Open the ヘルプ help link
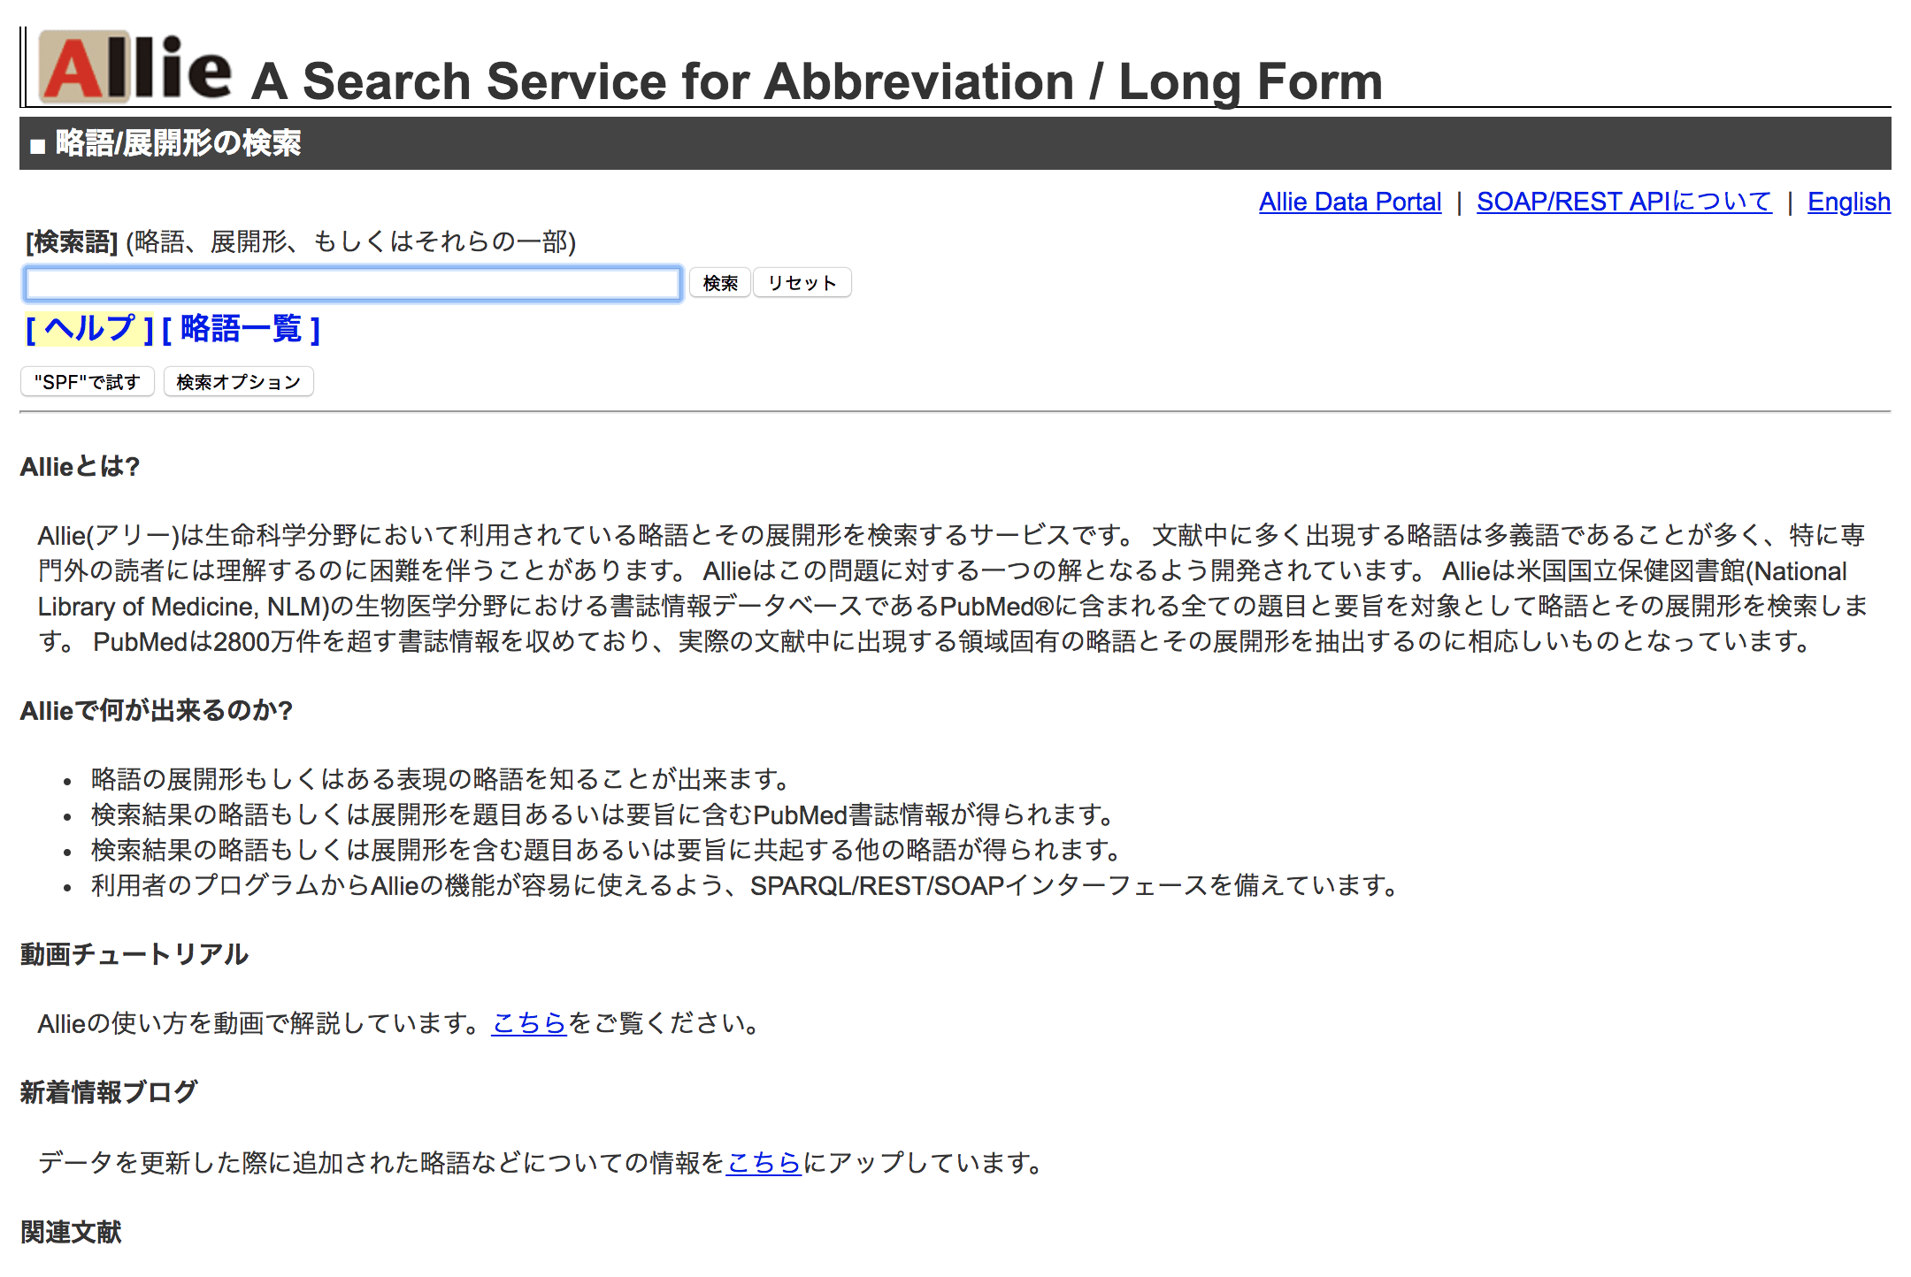Screen dimensions: 1911x1277 [89, 329]
